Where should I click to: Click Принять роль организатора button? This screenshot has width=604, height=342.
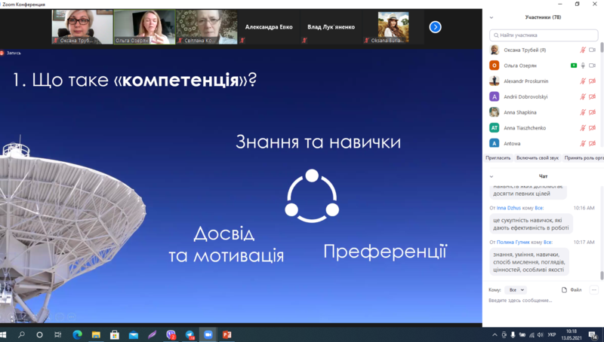click(583, 158)
